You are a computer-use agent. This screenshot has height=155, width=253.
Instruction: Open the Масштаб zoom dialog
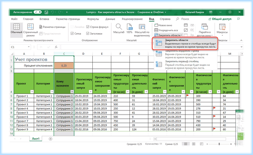tap(119, 29)
